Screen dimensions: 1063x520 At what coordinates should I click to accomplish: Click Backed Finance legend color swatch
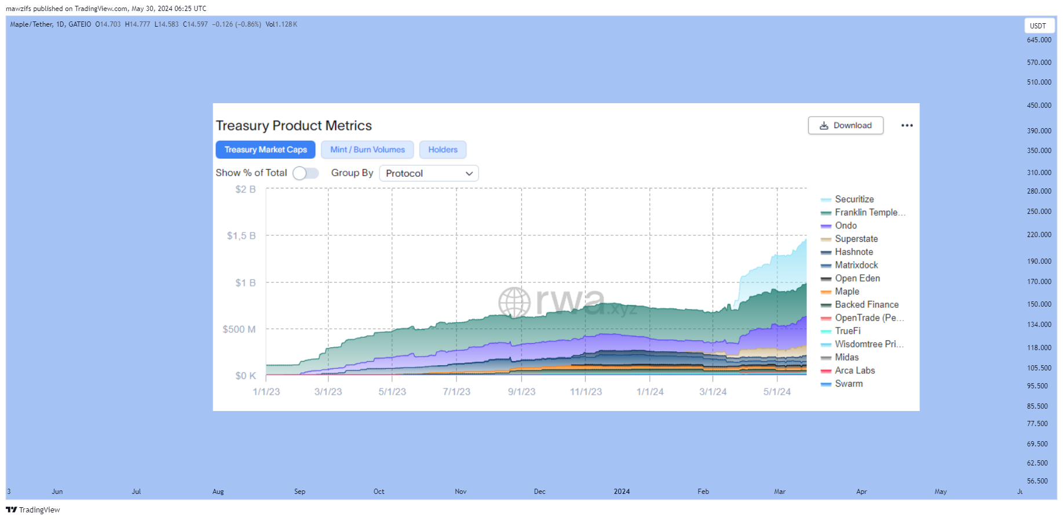[x=826, y=305]
